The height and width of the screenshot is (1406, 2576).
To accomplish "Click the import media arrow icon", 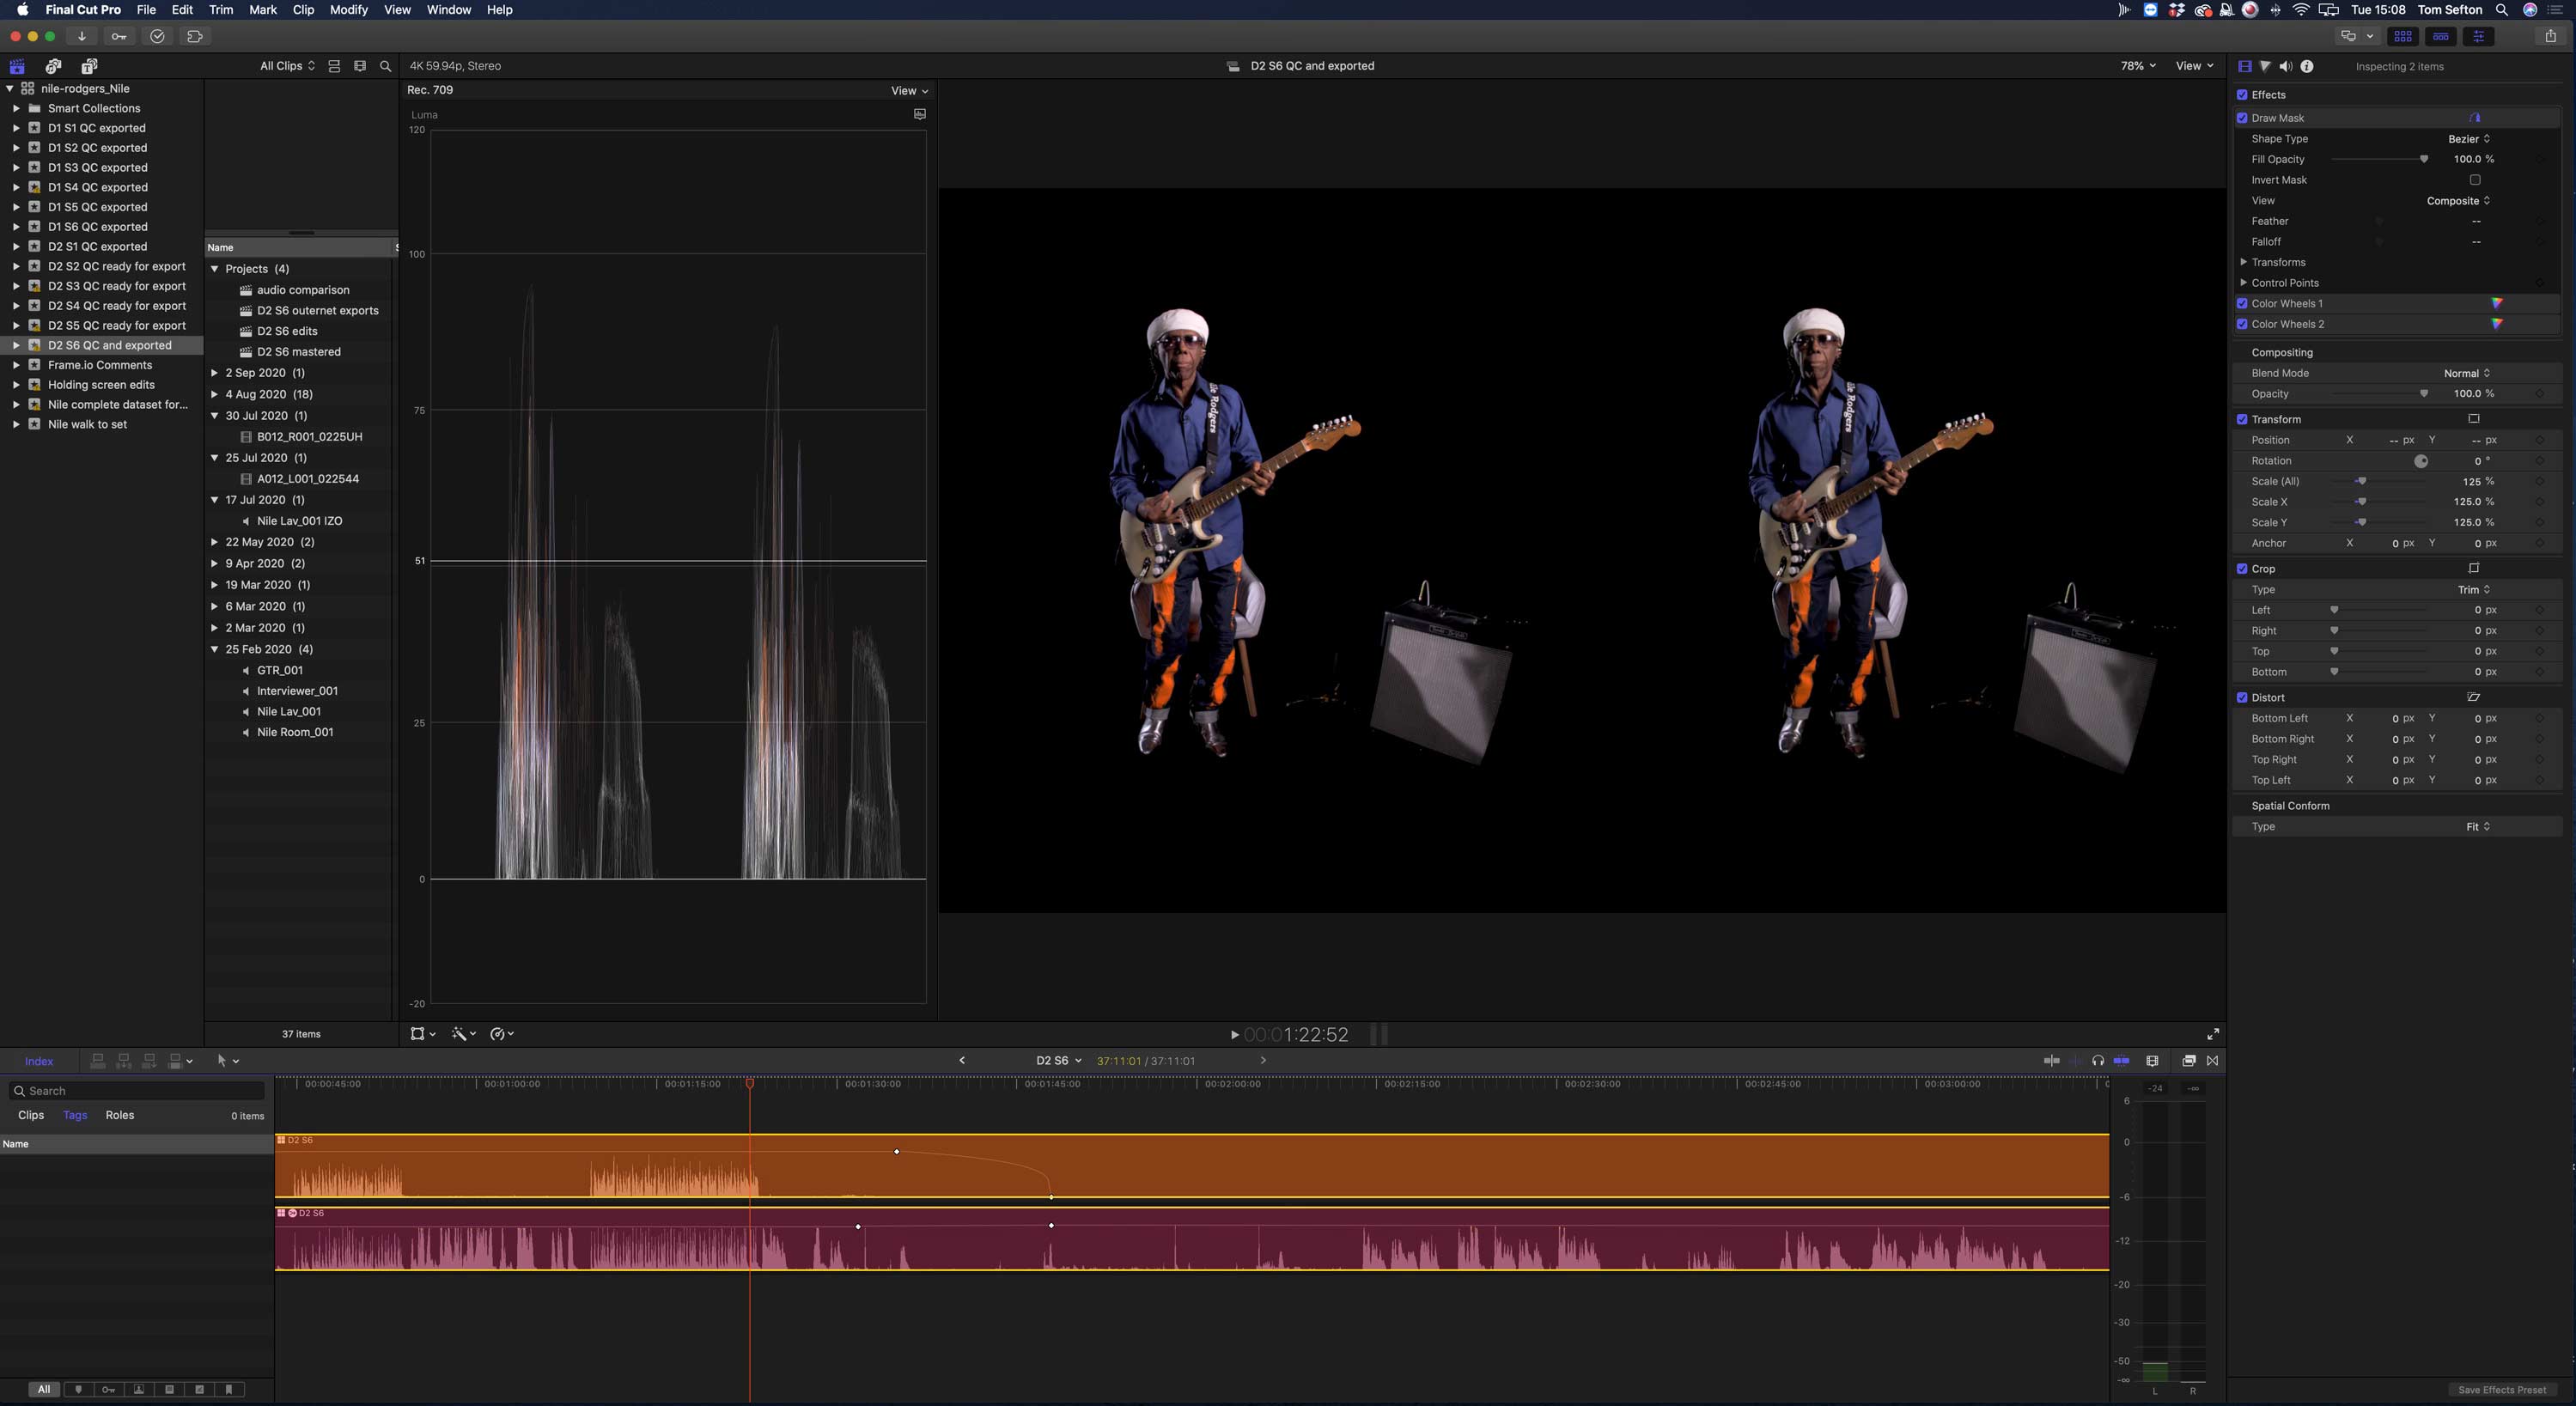I will click(81, 36).
